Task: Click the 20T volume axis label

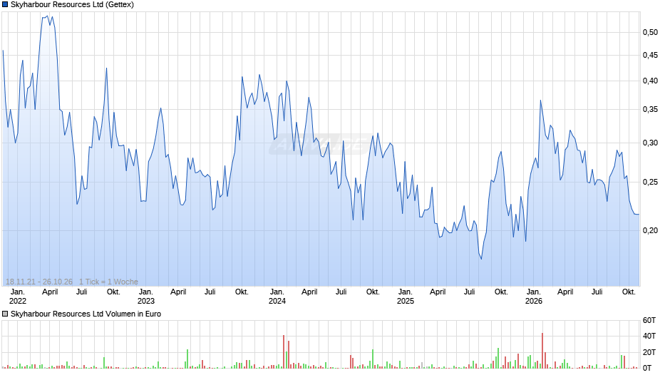Action: point(649,352)
